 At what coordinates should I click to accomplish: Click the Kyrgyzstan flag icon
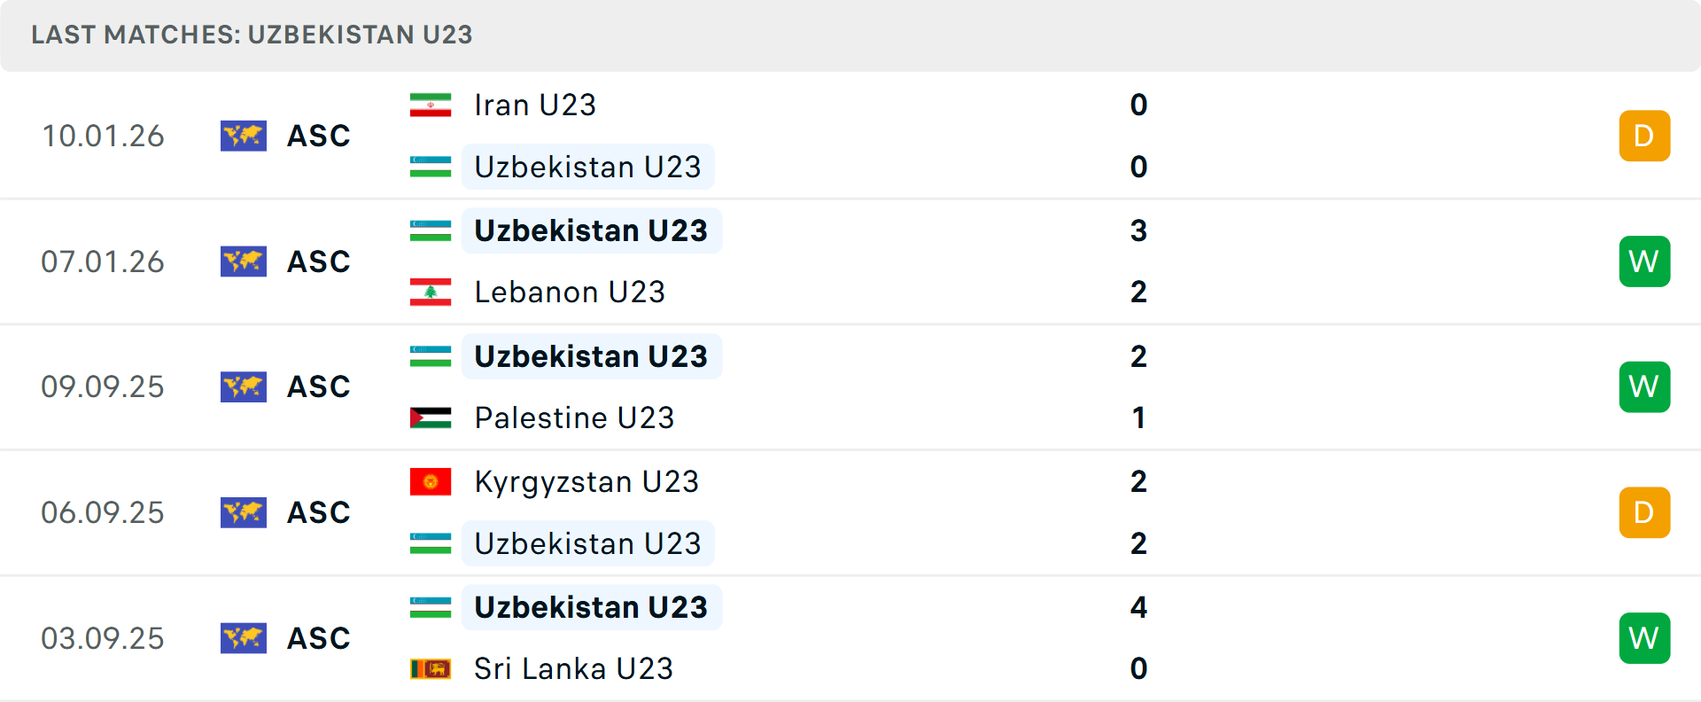point(431,482)
